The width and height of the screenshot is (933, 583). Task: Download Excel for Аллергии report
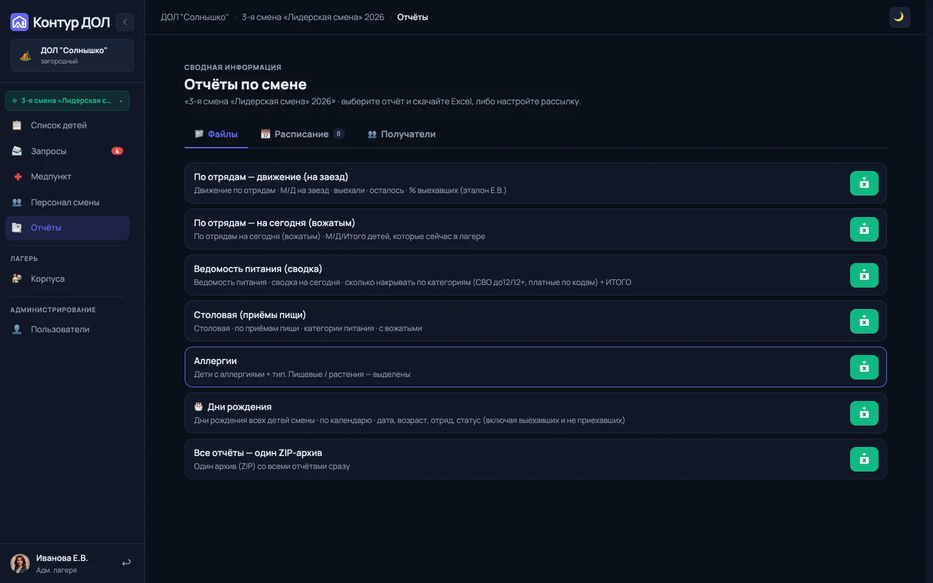[x=864, y=367]
